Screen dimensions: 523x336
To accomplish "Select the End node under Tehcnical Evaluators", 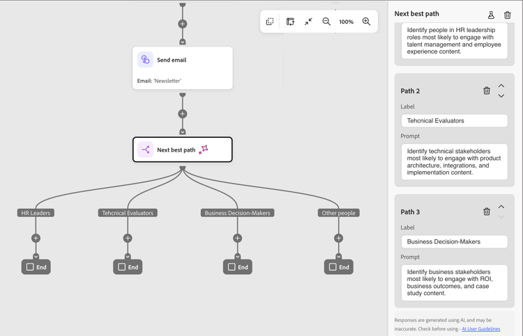I will pyautogui.click(x=128, y=267).
